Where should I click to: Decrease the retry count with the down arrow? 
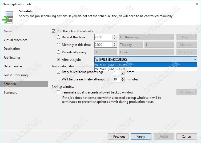123,73
